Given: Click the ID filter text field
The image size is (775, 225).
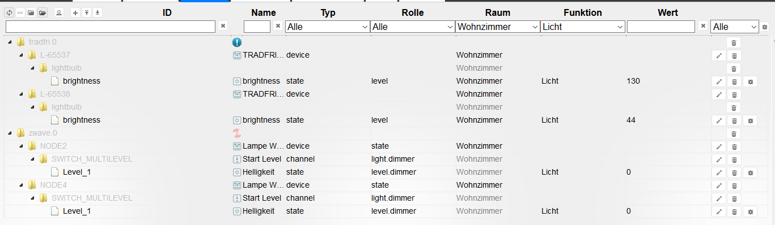Looking at the screenshot, I should (x=111, y=27).
